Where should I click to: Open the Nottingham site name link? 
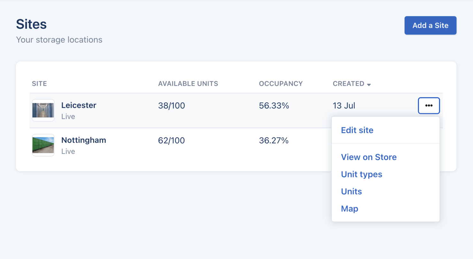pyautogui.click(x=83, y=140)
